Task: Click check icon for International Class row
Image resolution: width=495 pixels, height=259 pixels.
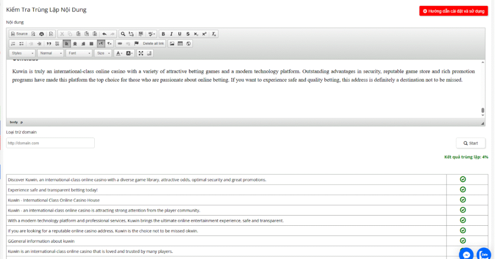Action: [463, 200]
